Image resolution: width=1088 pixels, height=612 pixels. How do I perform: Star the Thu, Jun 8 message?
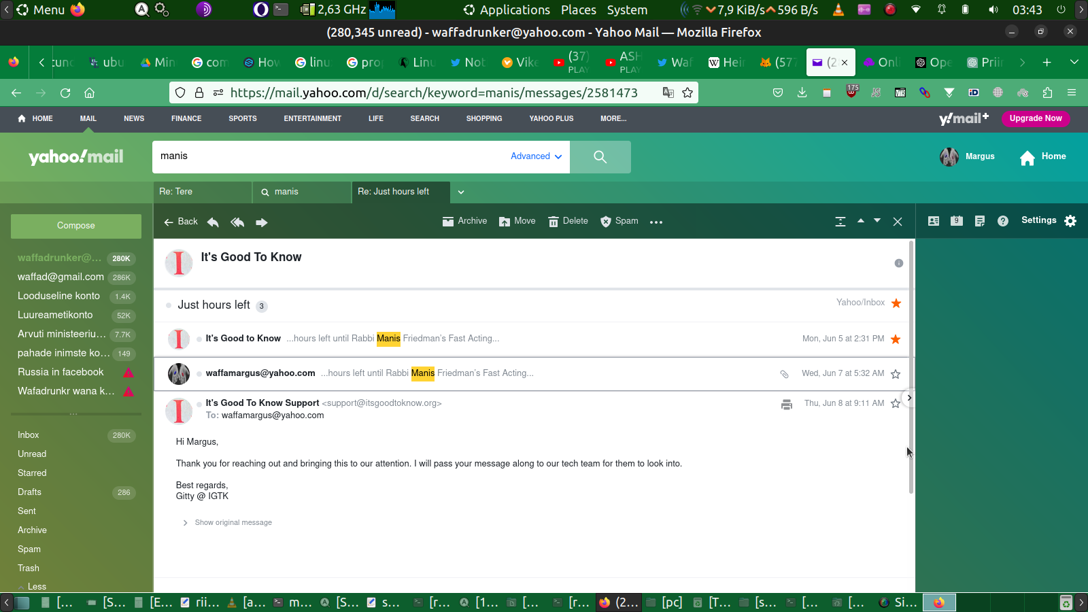(896, 404)
